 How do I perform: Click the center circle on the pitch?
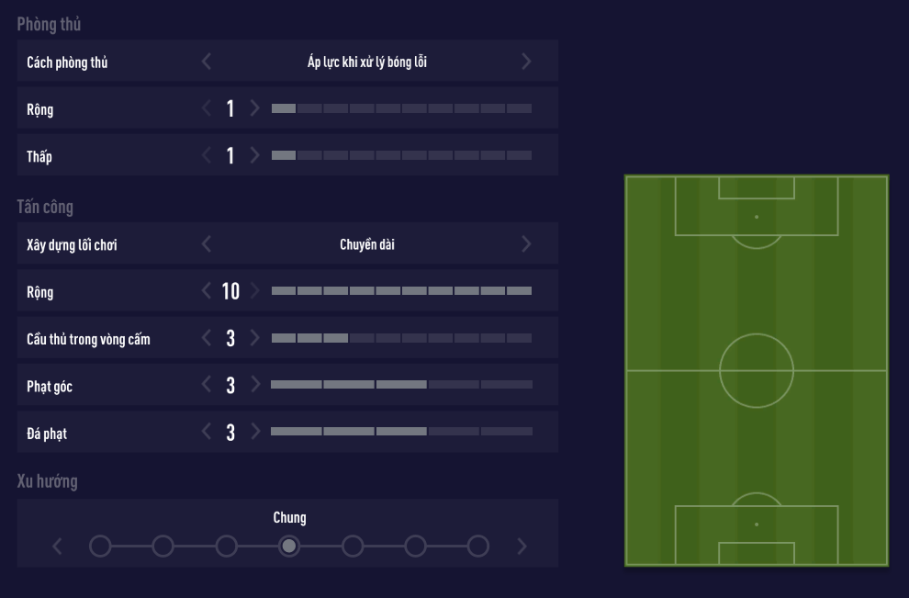(x=757, y=371)
